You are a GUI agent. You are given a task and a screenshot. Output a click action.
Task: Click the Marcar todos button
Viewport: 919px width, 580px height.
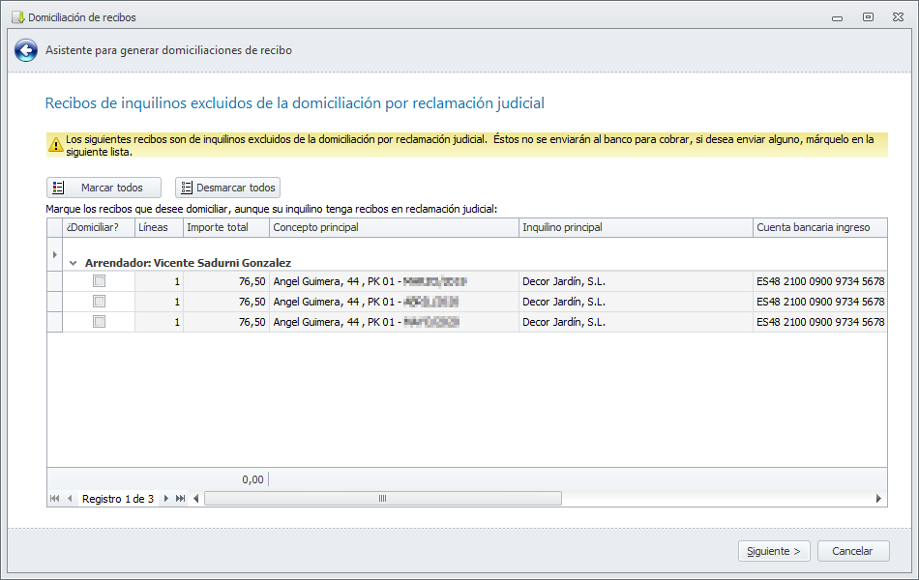point(104,188)
